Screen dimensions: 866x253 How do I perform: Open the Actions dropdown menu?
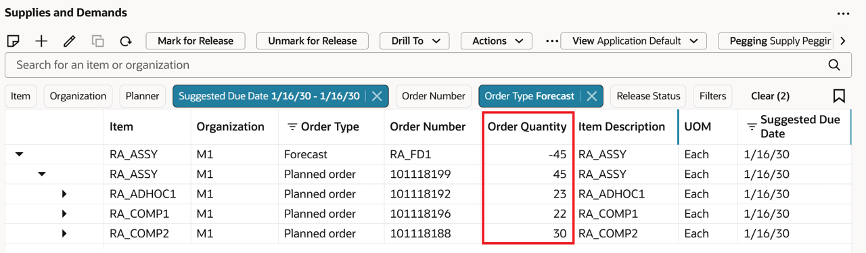tap(497, 41)
